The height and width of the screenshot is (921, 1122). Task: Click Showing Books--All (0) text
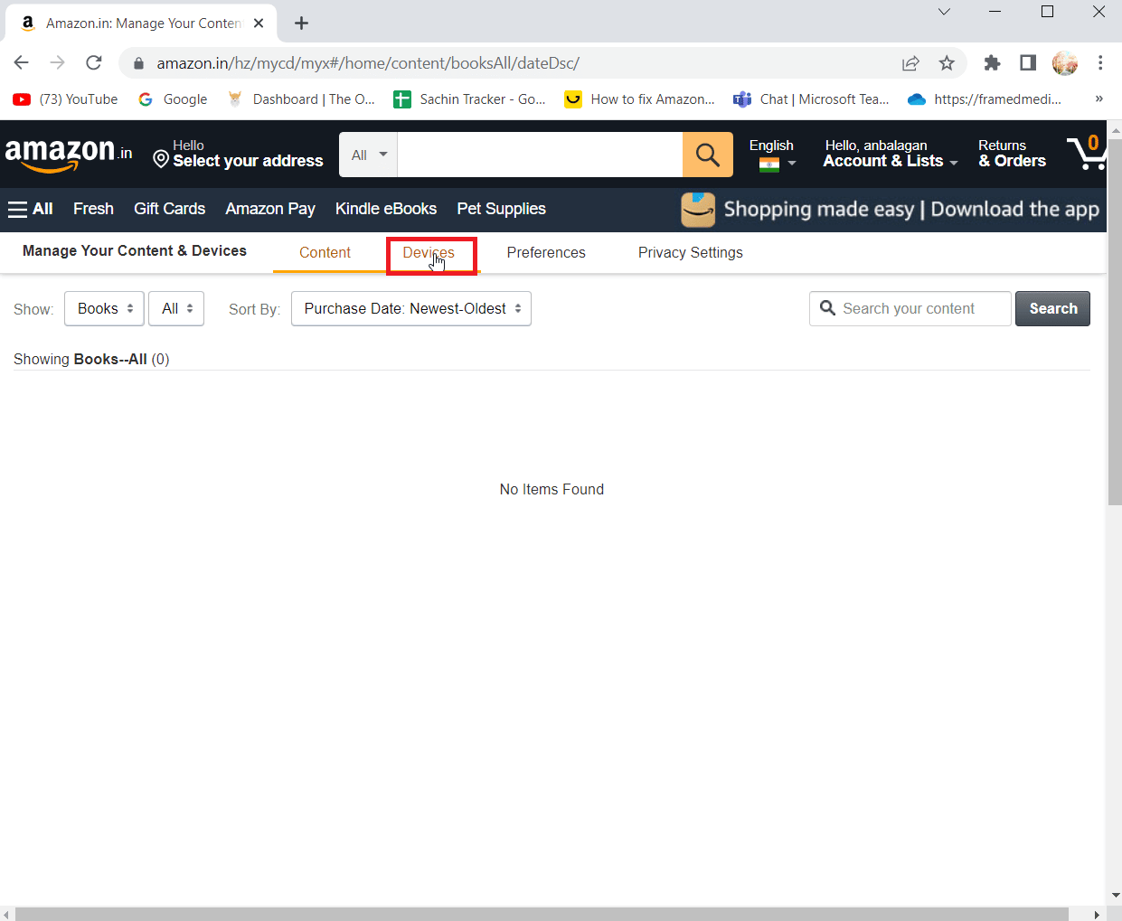point(91,359)
